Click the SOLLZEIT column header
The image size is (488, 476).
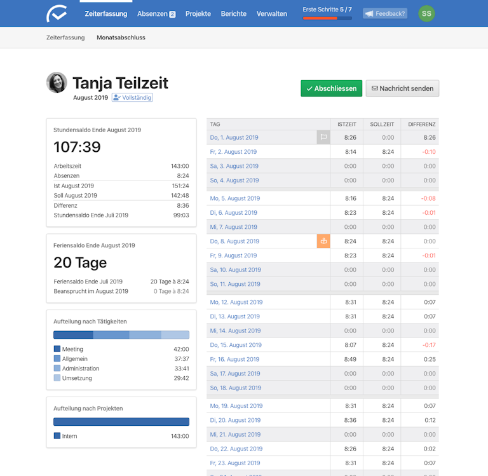tap(382, 124)
